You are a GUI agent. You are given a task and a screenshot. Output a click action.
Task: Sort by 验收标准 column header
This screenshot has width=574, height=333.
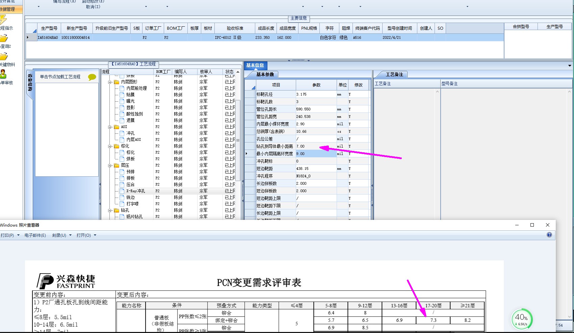(235, 28)
